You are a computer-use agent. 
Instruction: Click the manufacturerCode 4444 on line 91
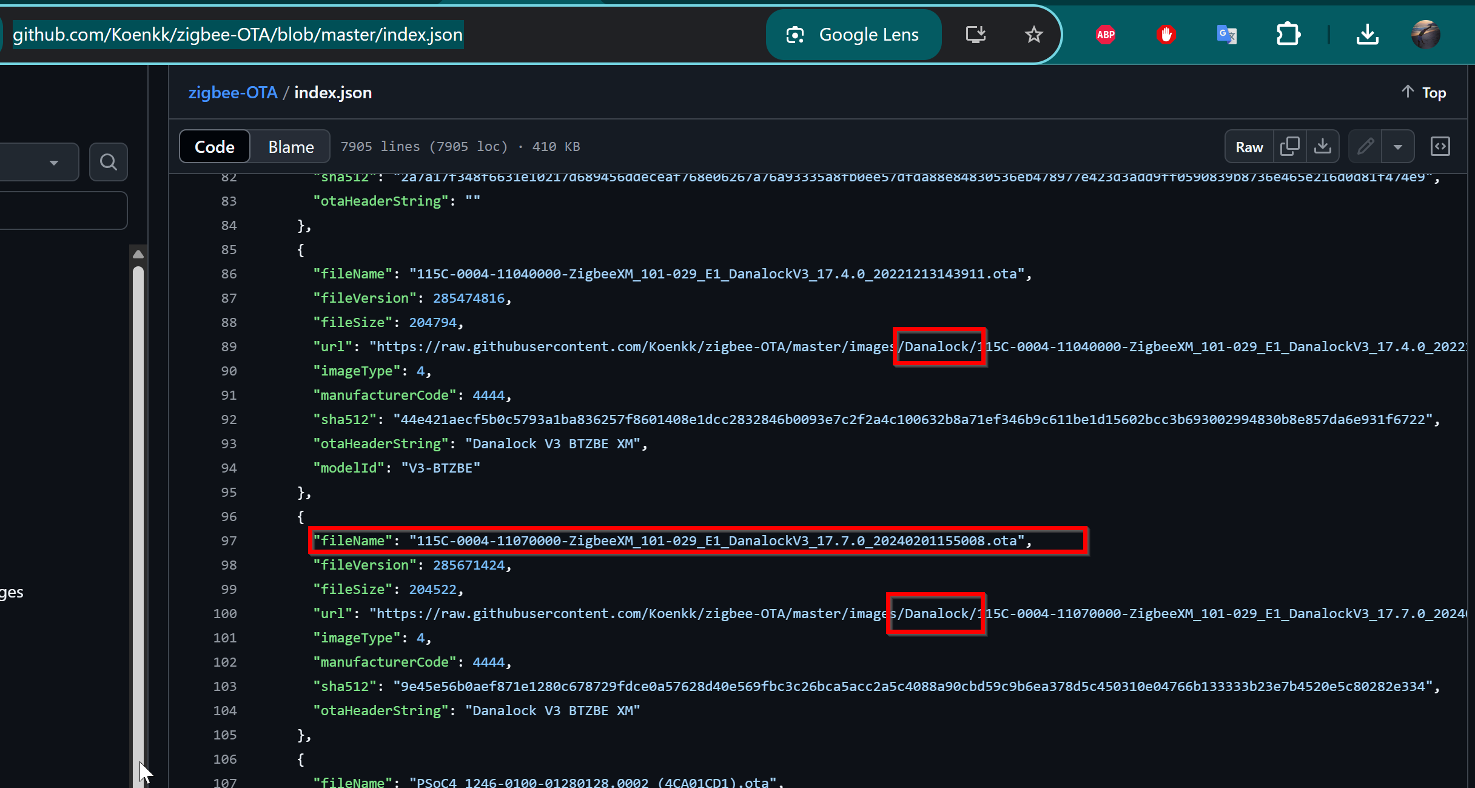click(x=488, y=396)
